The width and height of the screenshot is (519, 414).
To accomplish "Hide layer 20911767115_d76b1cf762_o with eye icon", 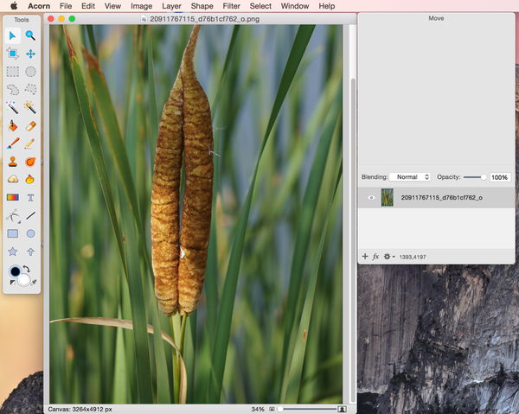I will tap(371, 198).
